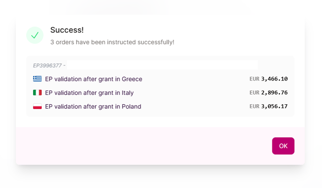Click the Poland flag icon

pos(37,107)
